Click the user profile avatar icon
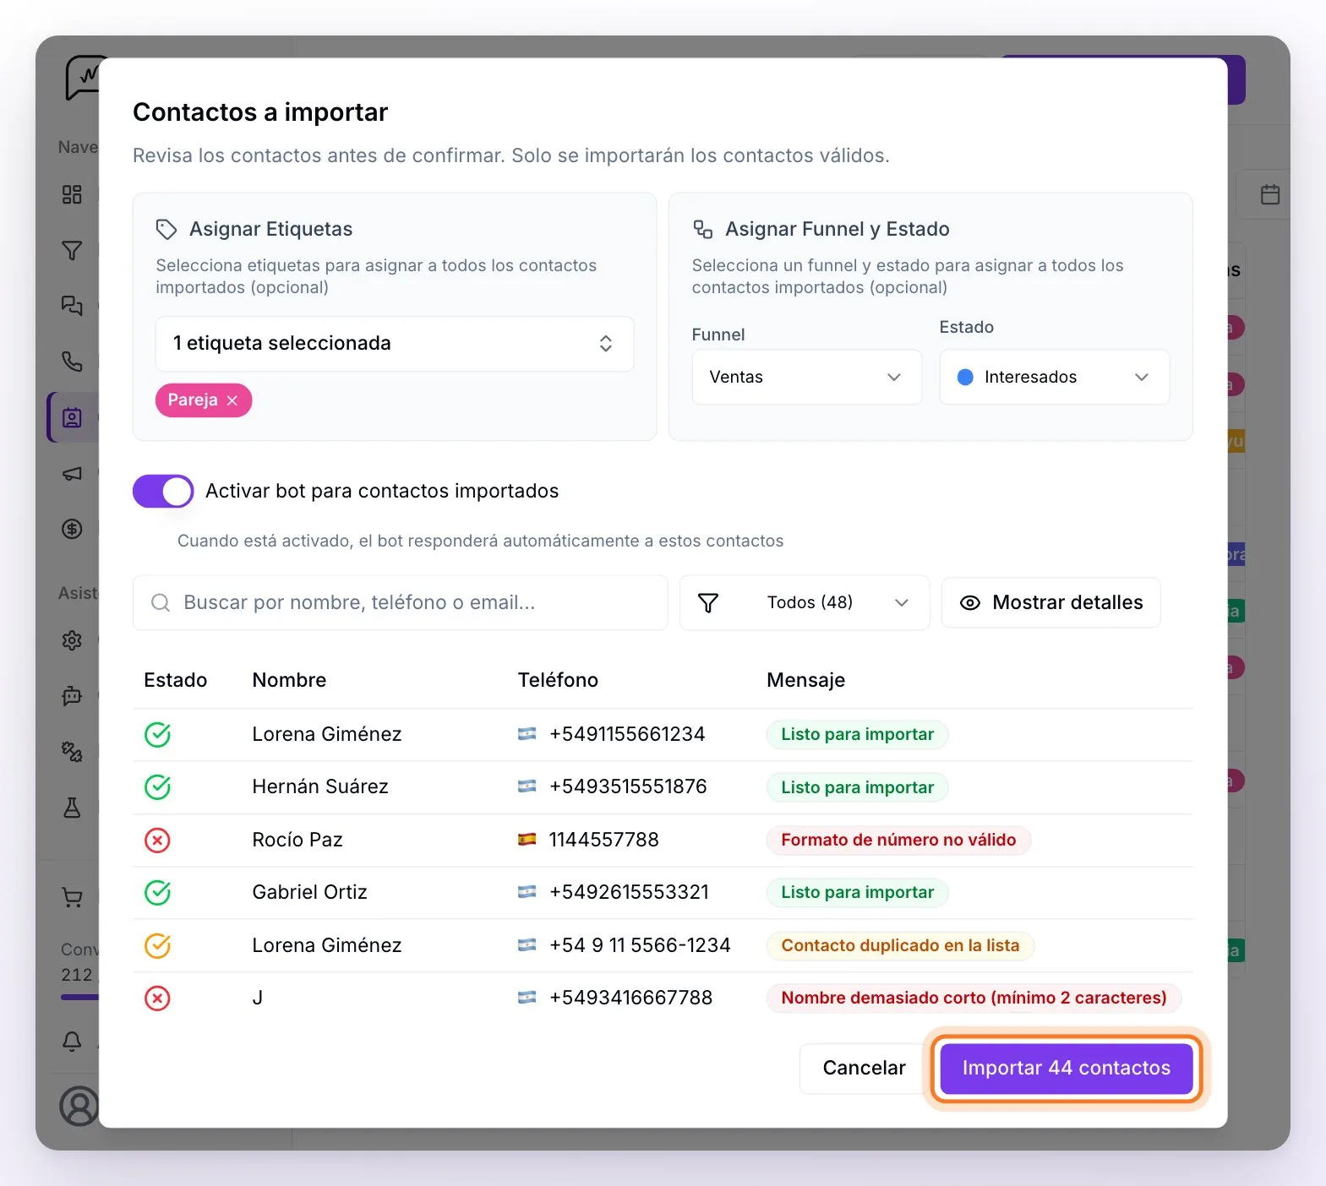This screenshot has height=1186, width=1326. (x=79, y=1106)
